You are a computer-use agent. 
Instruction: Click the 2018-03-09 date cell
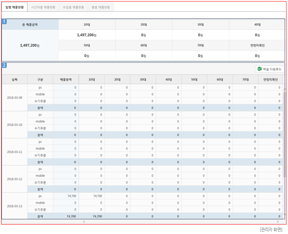point(14,98)
